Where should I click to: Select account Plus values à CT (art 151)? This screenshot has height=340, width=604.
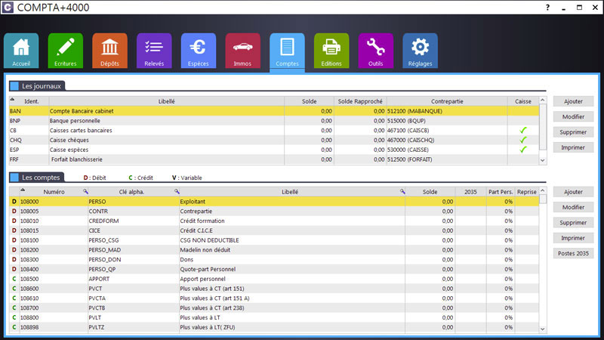(274, 289)
